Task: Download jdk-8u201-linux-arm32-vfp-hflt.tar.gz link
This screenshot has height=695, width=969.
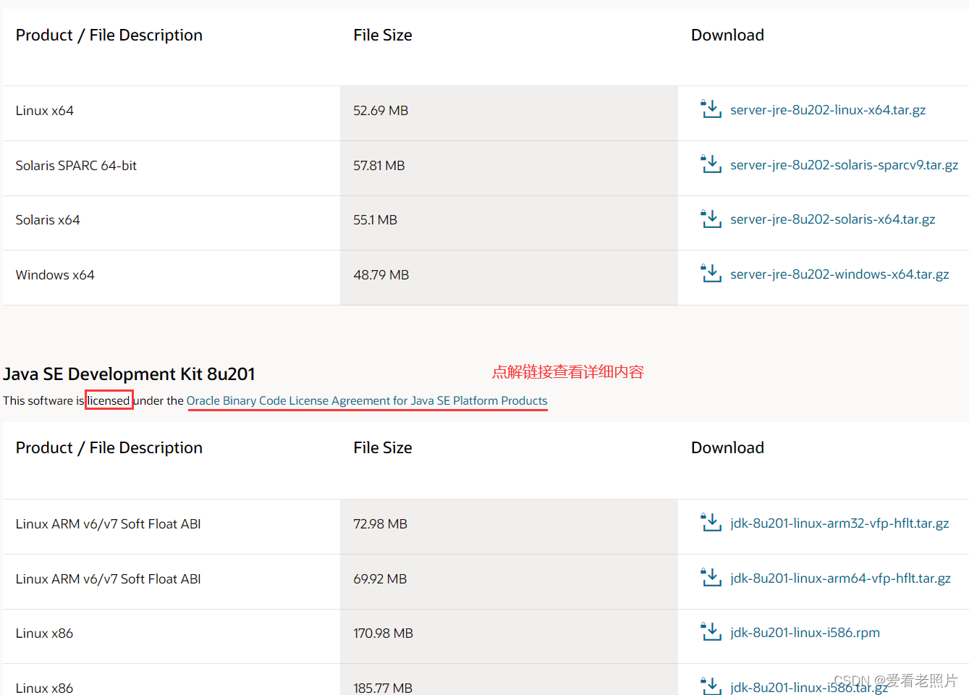Action: tap(839, 523)
